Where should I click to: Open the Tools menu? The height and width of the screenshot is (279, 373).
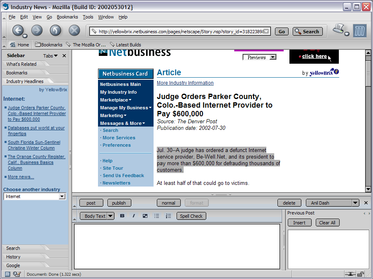click(x=88, y=17)
